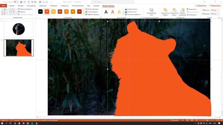
Task: Apply the light yellow shape style swatch
Action: coord(53,11)
